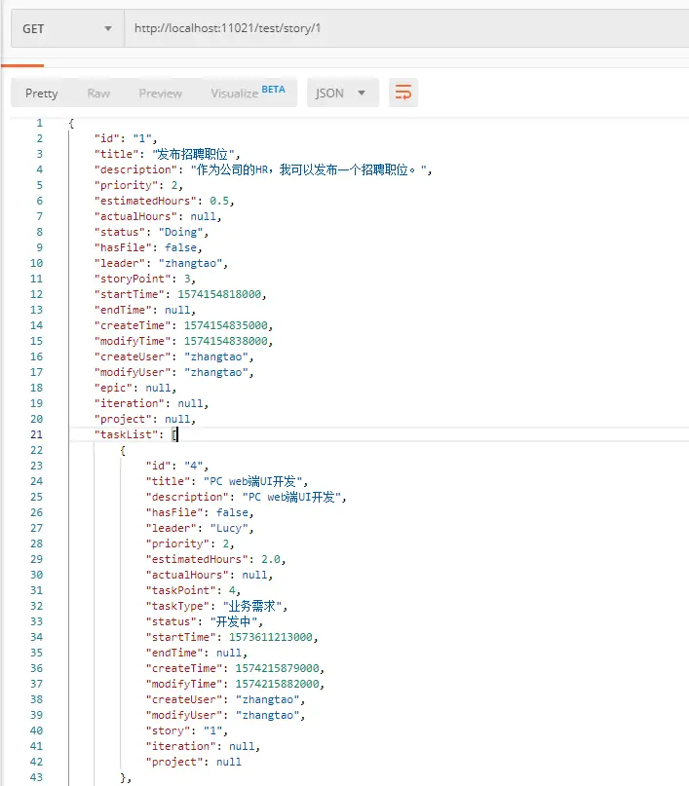Click the modifyTime value 1574154838000
The height and width of the screenshot is (786, 689).
[226, 341]
